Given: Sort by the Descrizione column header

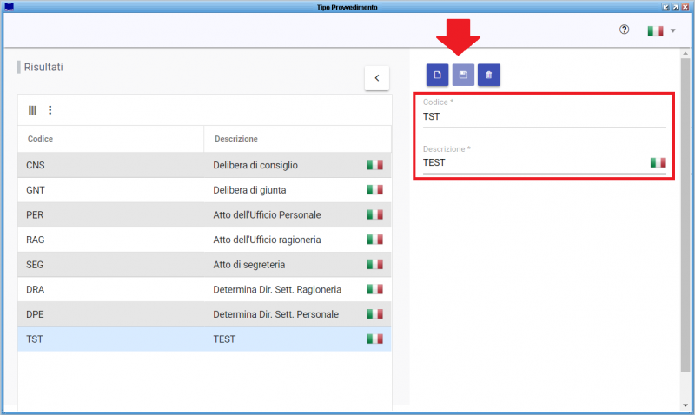Looking at the screenshot, I should click(x=236, y=139).
